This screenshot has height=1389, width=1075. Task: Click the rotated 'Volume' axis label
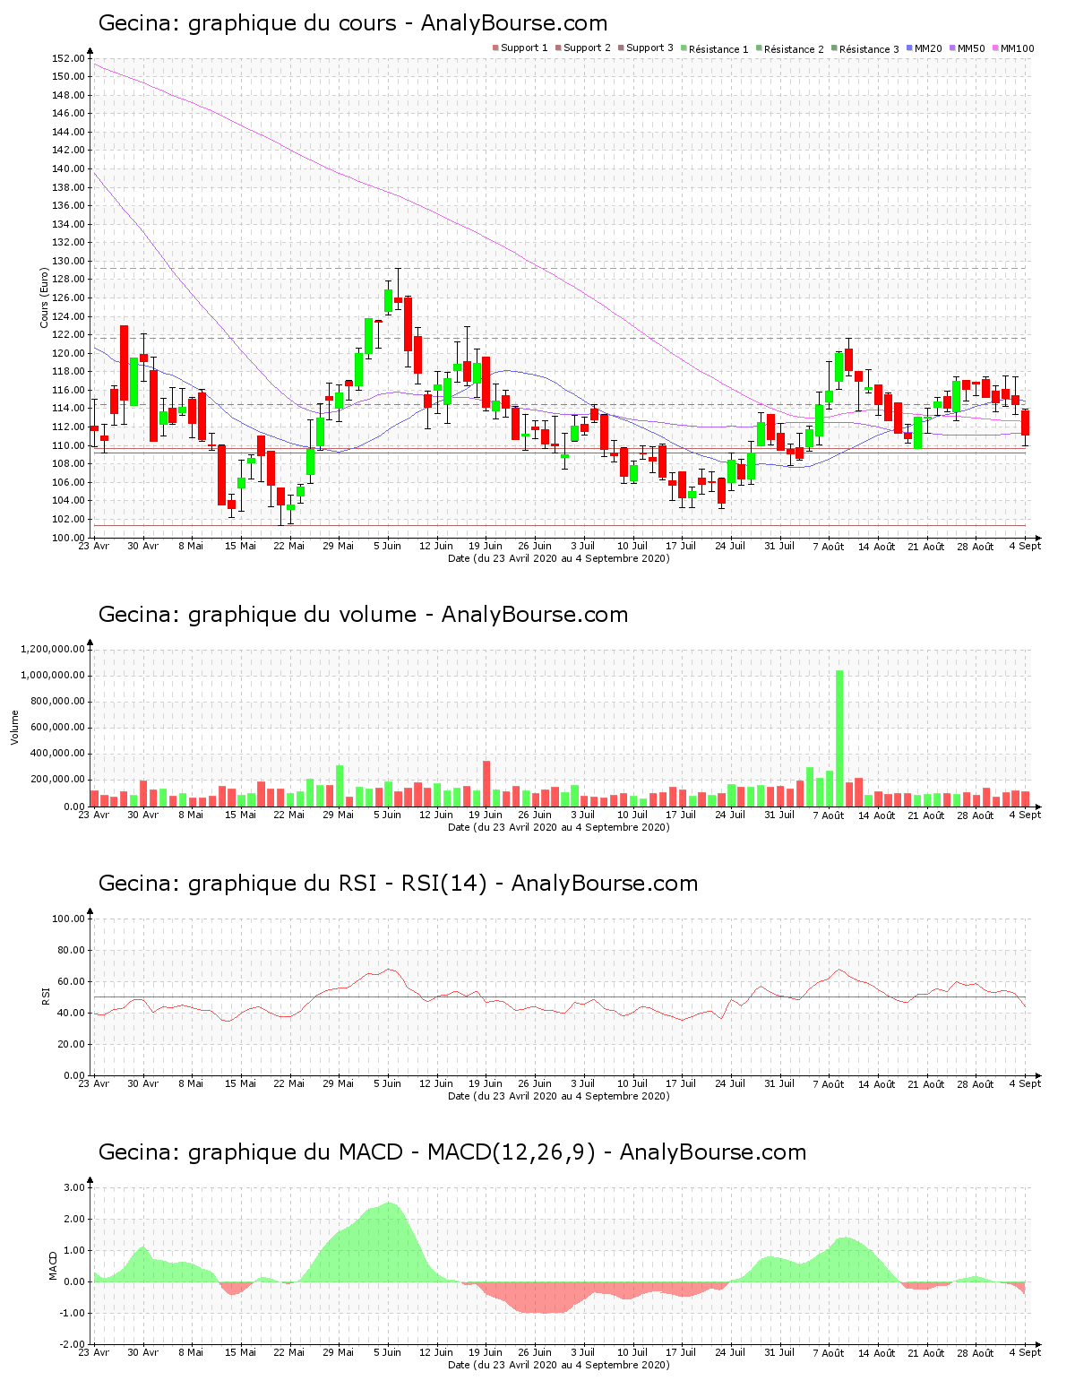(14, 727)
